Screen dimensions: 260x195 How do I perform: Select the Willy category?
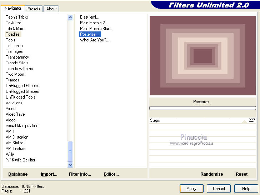point(10,154)
